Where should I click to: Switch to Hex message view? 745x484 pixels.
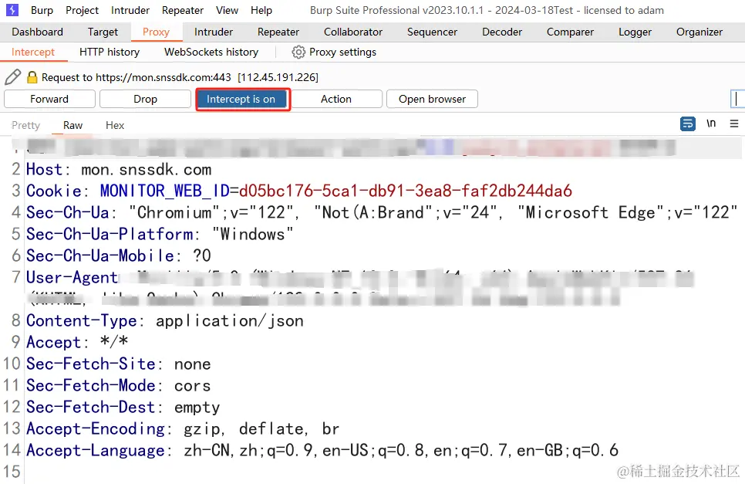[115, 125]
